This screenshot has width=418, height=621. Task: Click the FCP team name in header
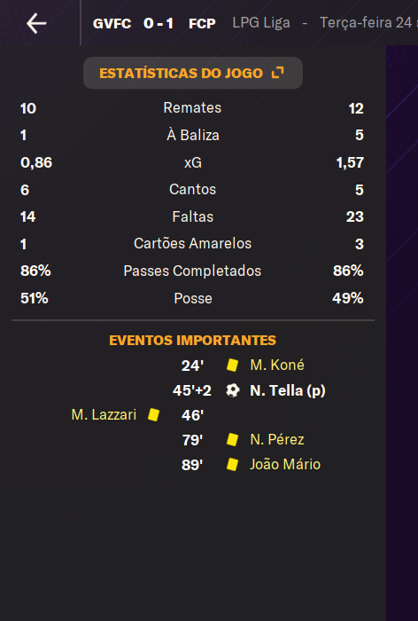click(202, 23)
